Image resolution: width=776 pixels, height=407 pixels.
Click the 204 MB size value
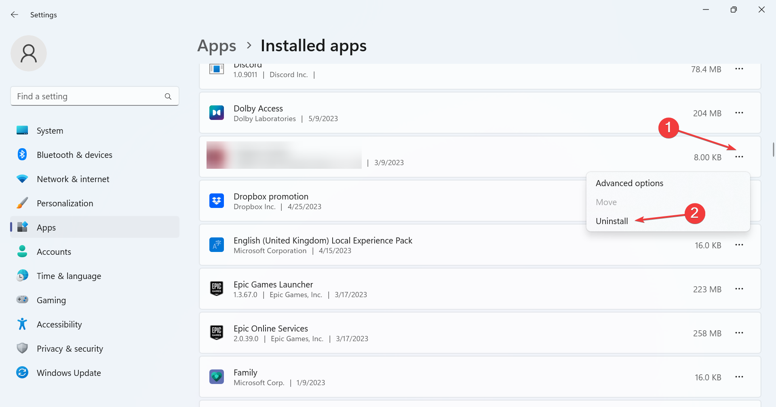(x=707, y=113)
